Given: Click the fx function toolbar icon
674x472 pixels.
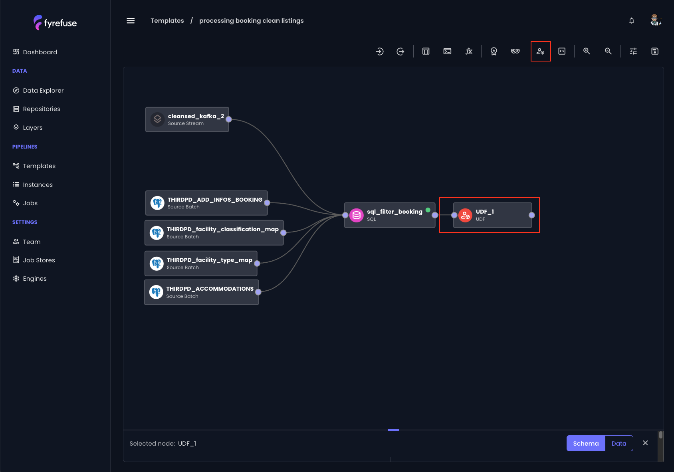Looking at the screenshot, I should [x=469, y=51].
